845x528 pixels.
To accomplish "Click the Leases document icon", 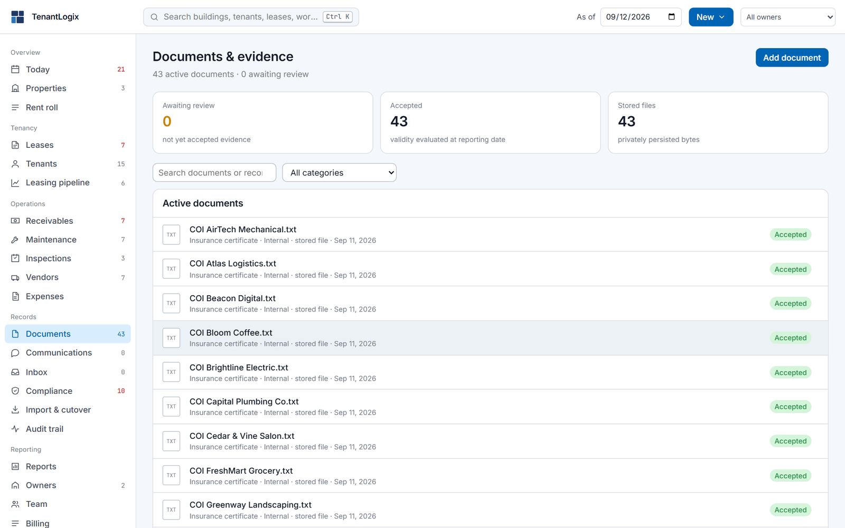I will coord(15,145).
